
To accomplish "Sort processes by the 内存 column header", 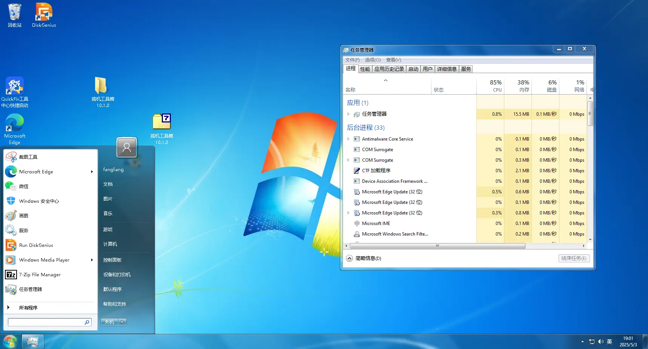I will [517, 86].
